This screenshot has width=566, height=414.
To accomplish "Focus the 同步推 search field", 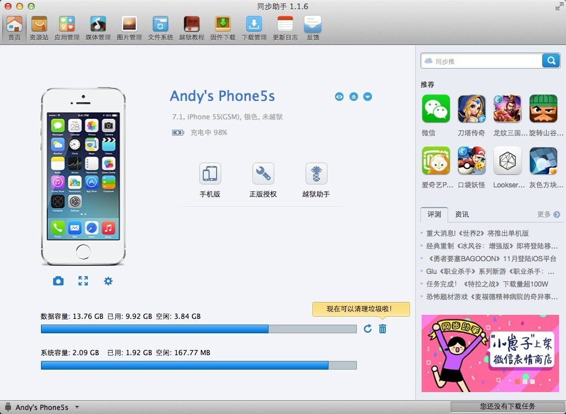I will 482,61.
